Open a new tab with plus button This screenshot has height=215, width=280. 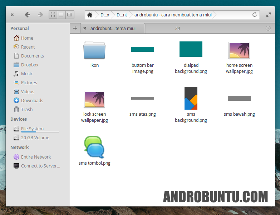[75, 28]
